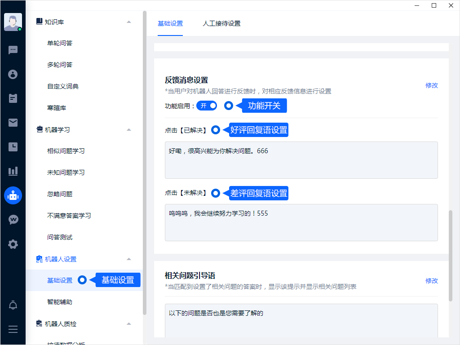Viewport: 460px width, 345px height.
Task: Switch to the 人工接待设置 tab
Action: point(221,23)
